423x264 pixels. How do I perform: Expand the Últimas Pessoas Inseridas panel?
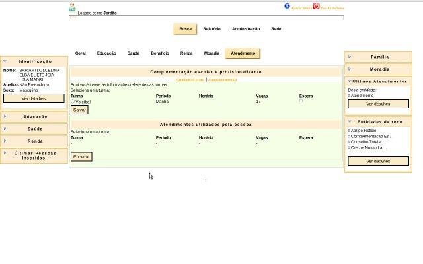coord(5,153)
